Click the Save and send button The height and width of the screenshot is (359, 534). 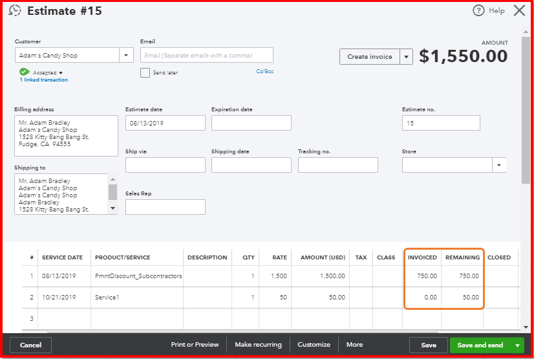tap(480, 345)
